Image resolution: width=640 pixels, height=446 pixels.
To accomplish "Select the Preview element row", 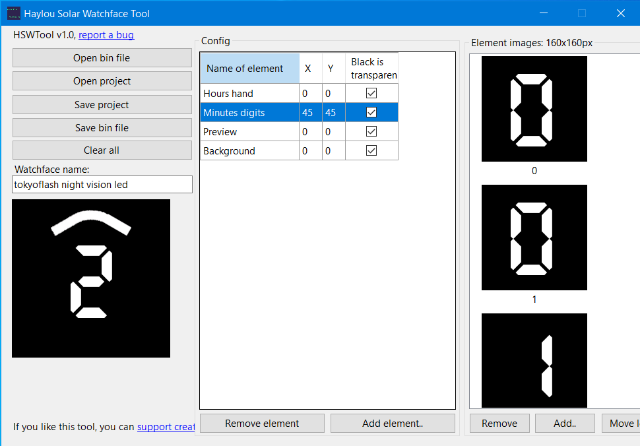I will coord(299,132).
